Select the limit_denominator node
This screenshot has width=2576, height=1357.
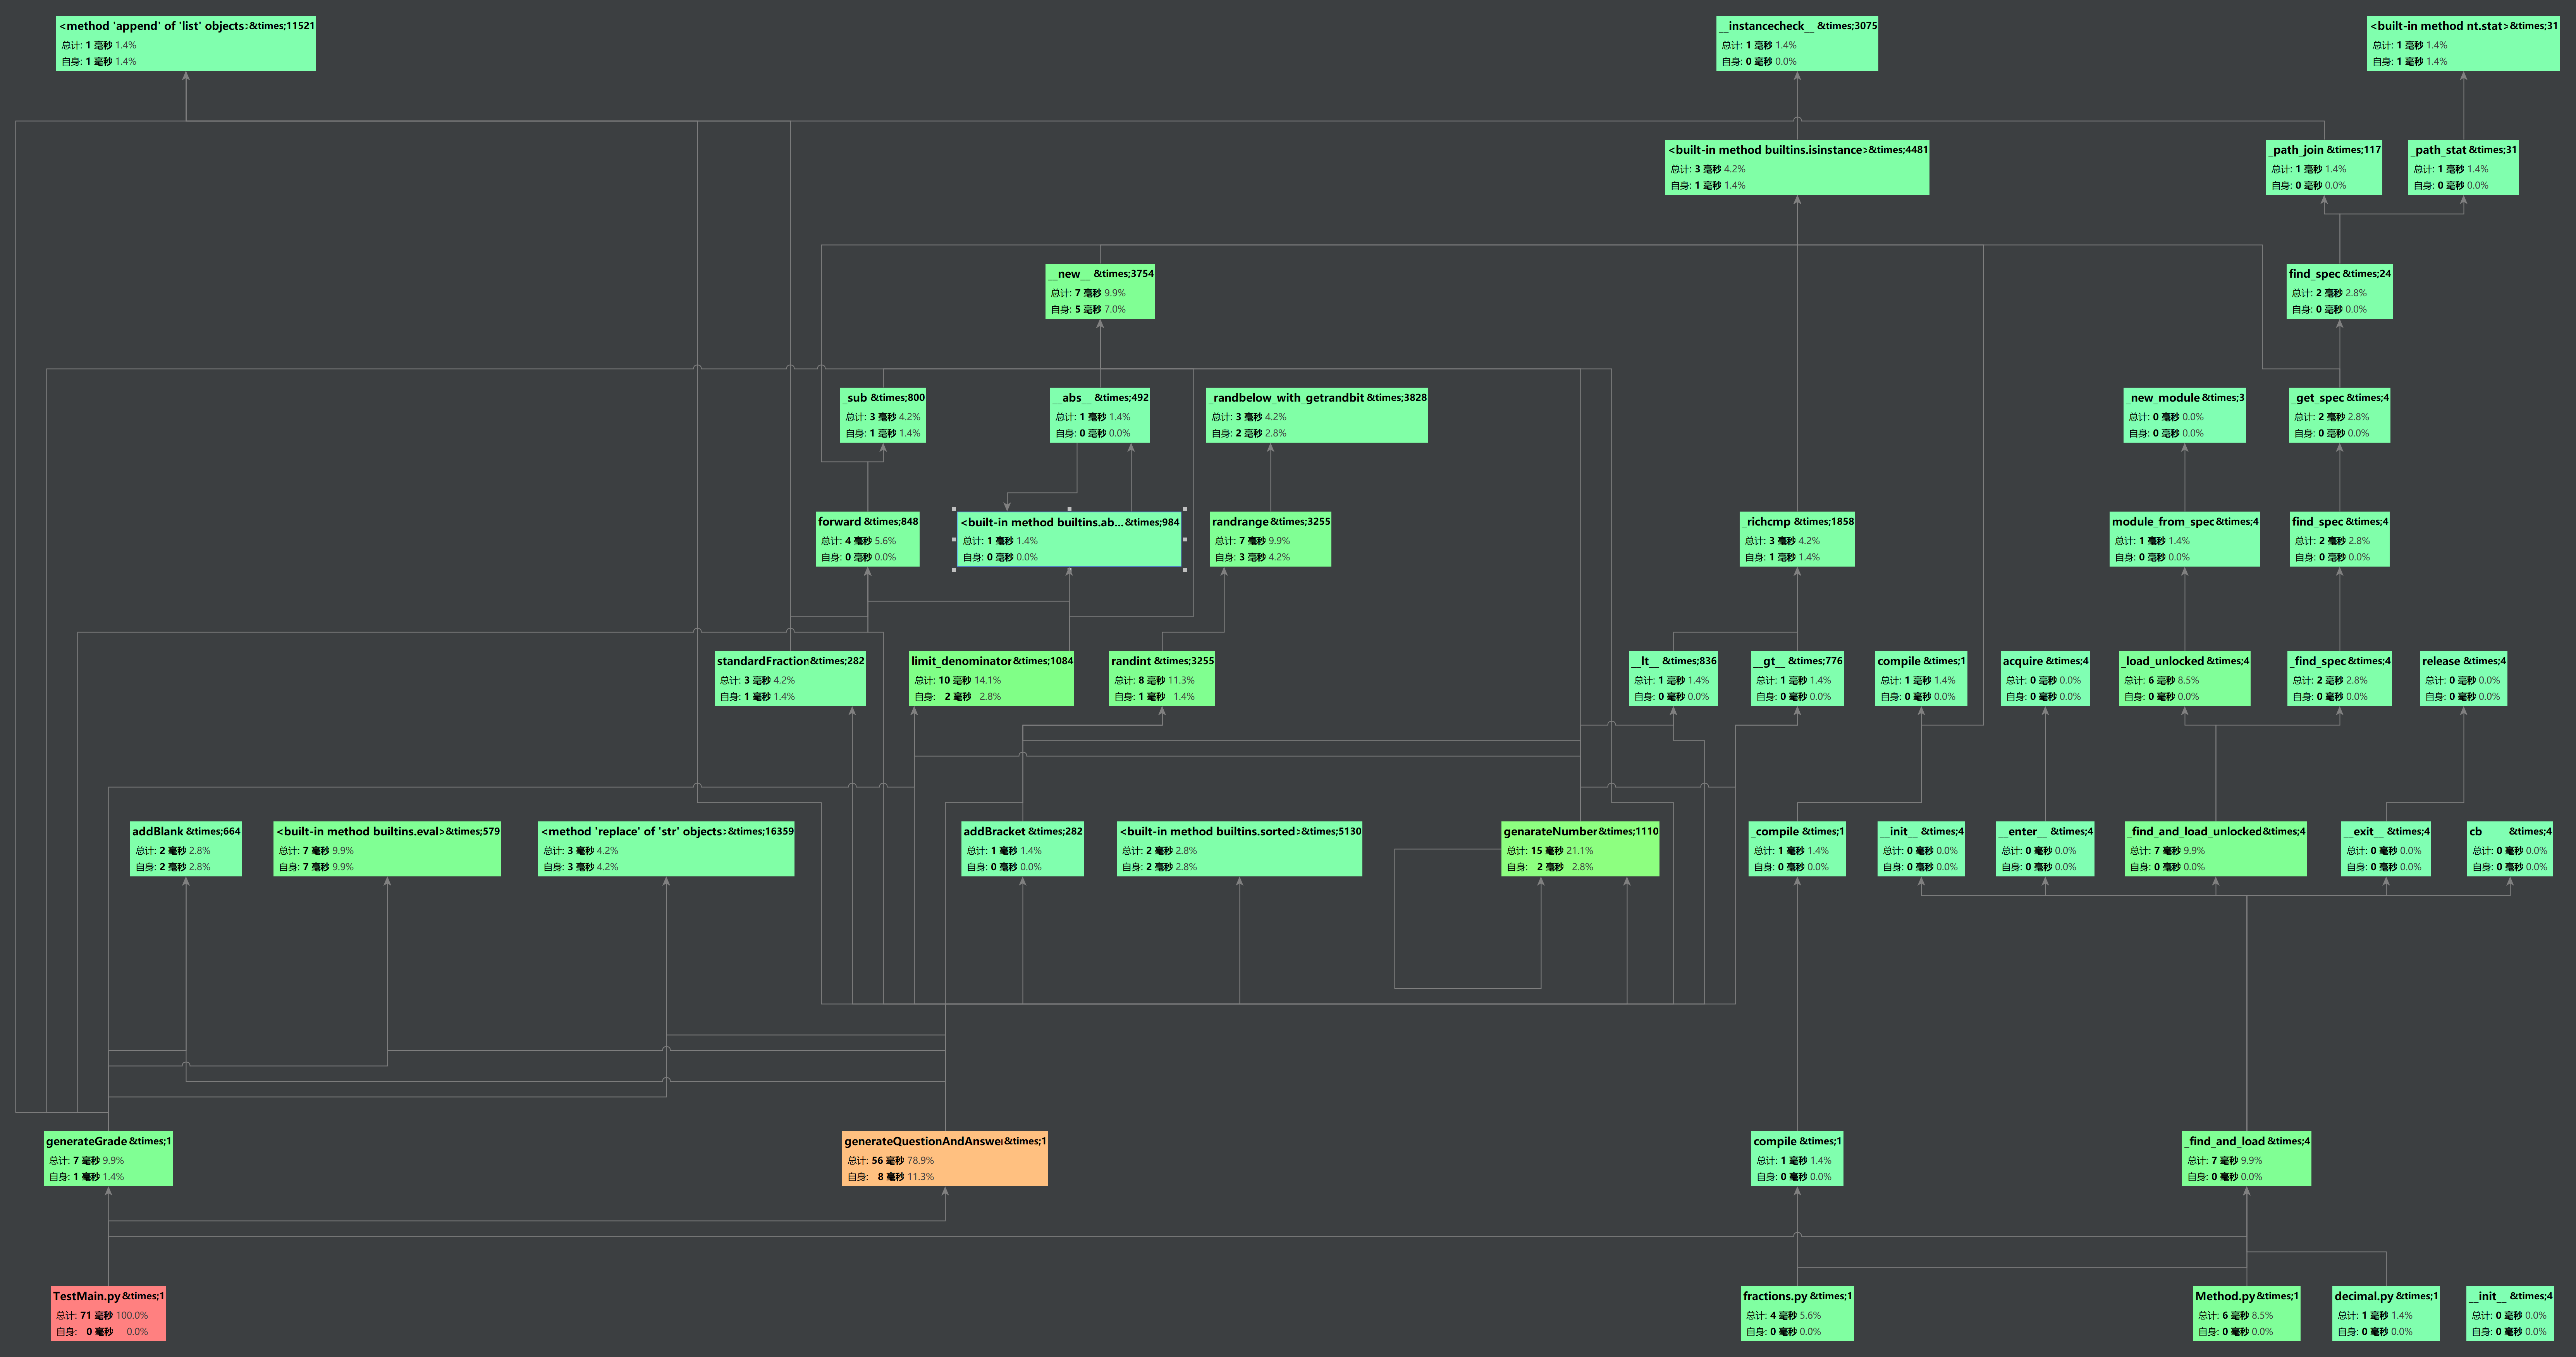(991, 678)
